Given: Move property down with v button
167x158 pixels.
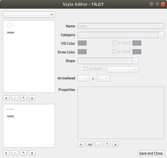Looking at the screenshot, I should [x=115, y=144].
